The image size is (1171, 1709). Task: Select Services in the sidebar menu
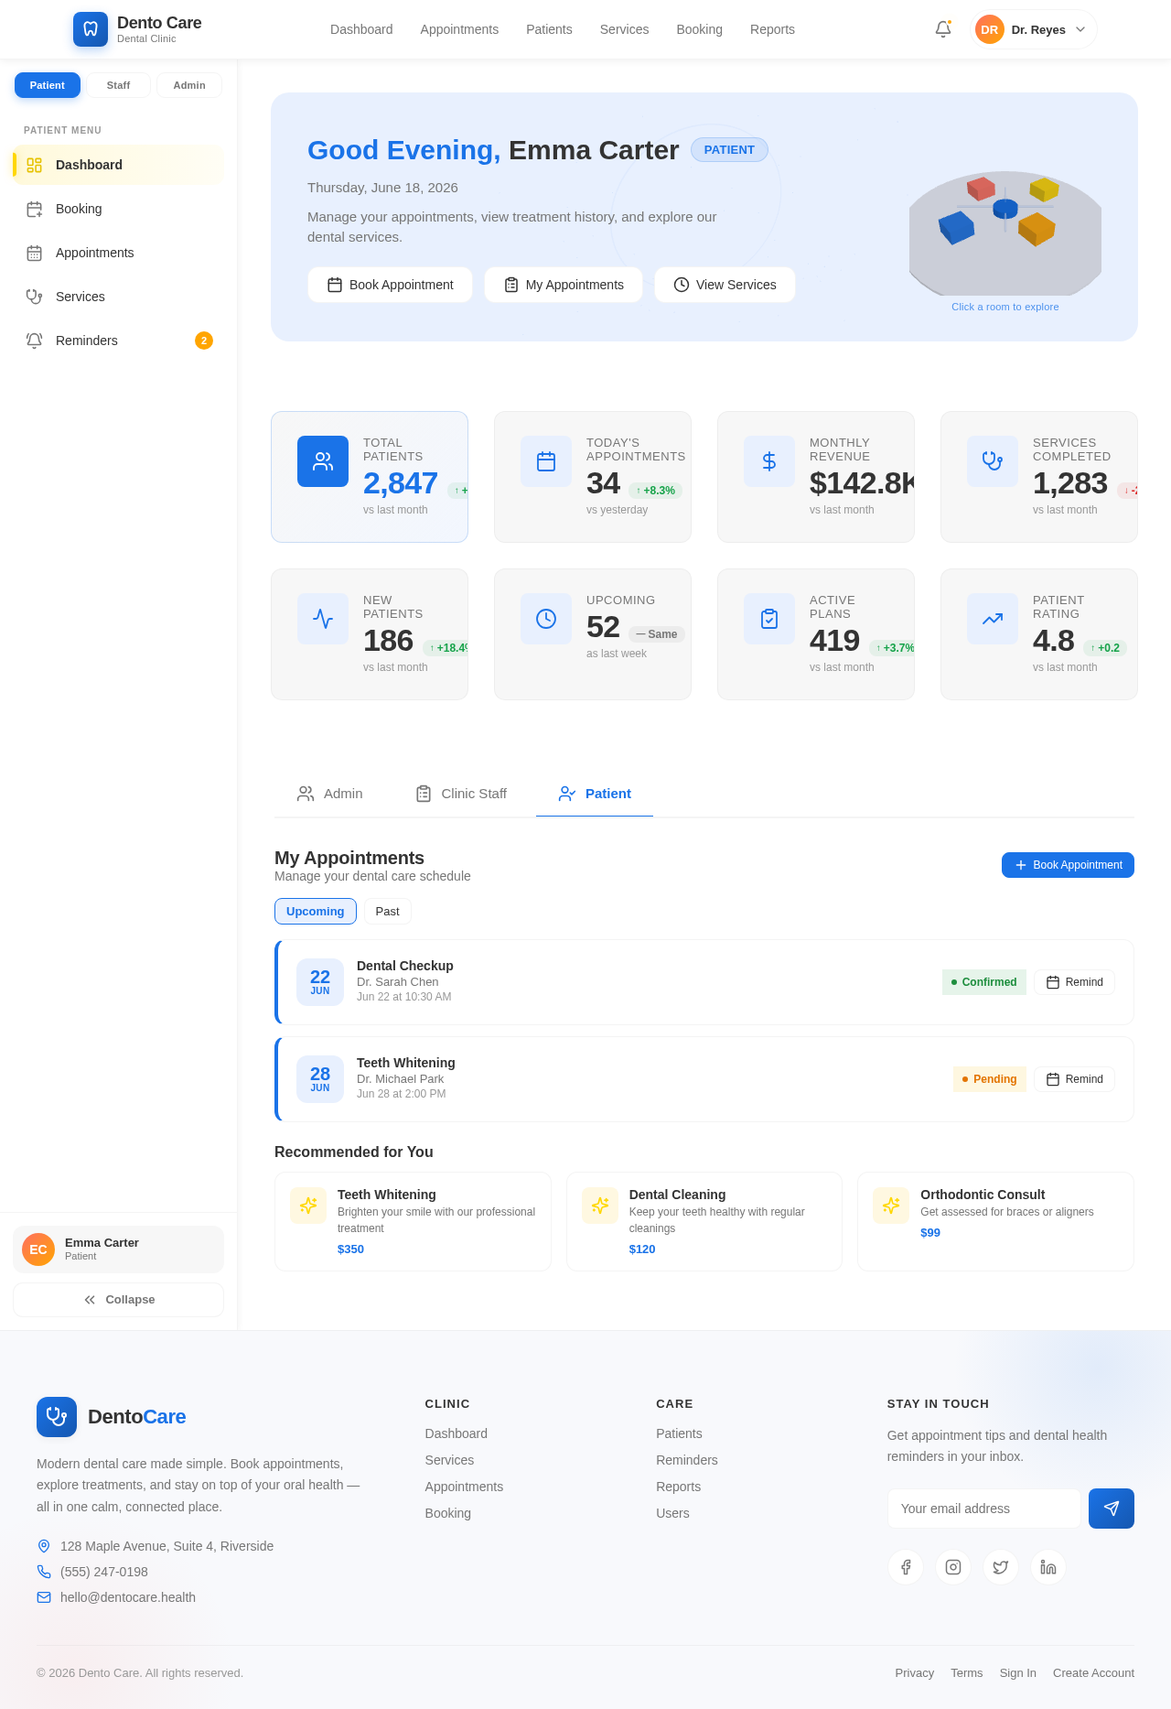coord(118,297)
